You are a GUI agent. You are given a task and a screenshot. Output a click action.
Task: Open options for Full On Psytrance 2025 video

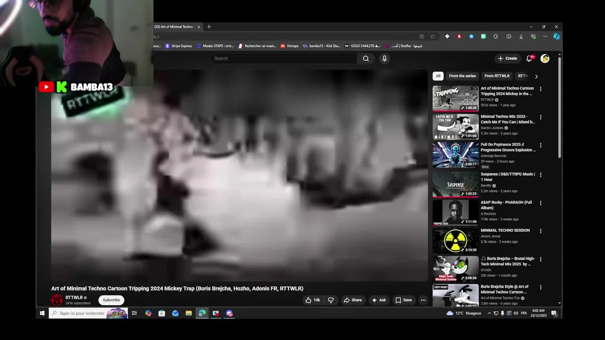(541, 145)
